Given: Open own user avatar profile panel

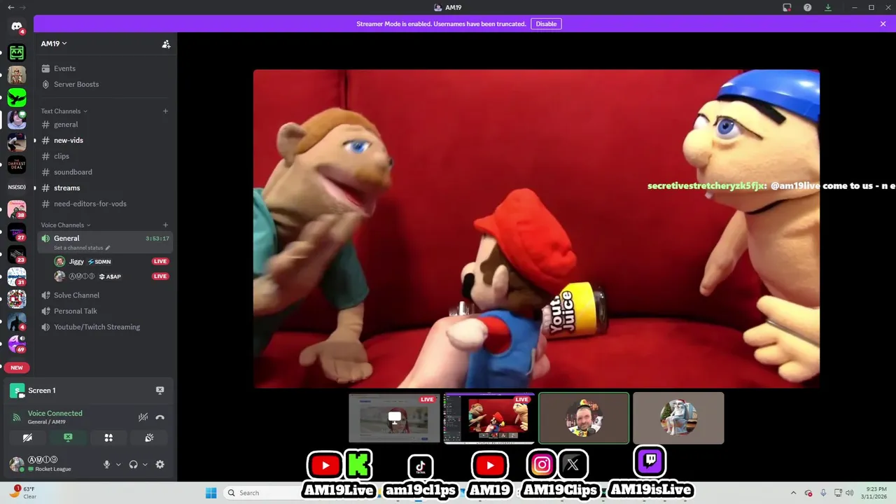Looking at the screenshot, I should (x=17, y=464).
